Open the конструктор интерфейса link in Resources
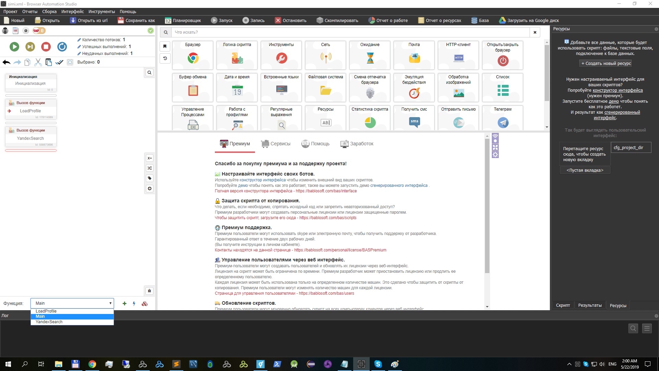 [617, 90]
